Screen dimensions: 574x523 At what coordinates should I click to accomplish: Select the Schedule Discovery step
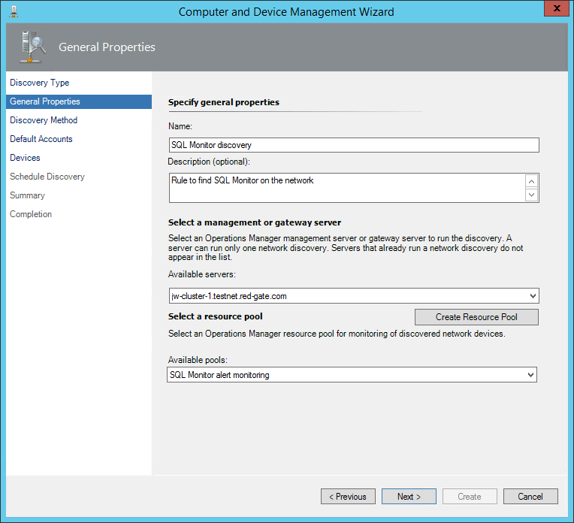[47, 177]
